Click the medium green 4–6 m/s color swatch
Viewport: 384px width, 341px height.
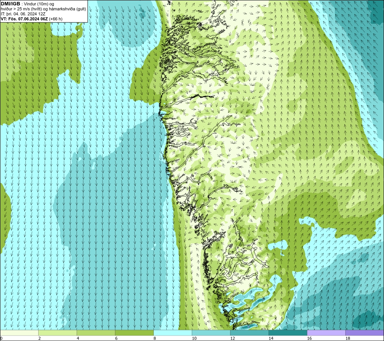coord(96,333)
